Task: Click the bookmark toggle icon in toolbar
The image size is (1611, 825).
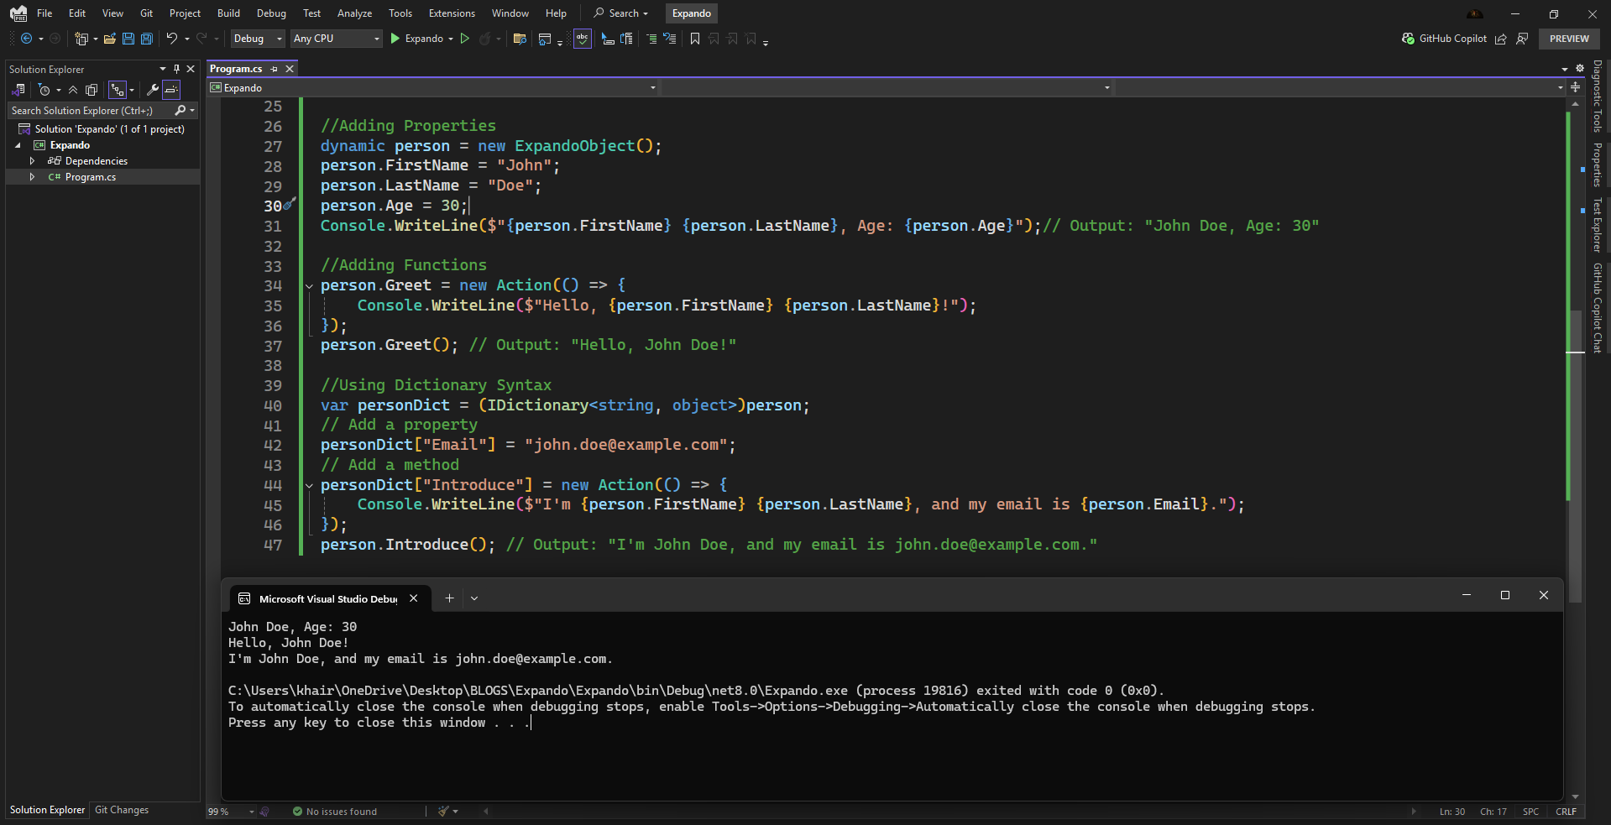Action: pyautogui.click(x=694, y=39)
